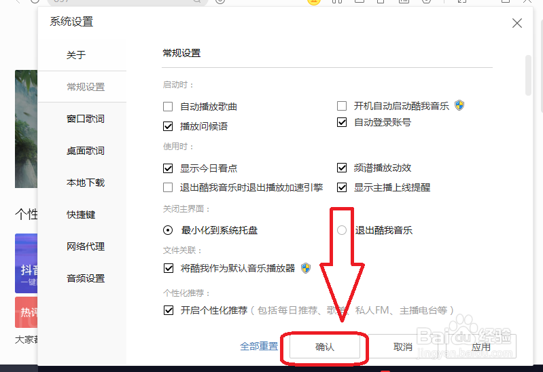Toggle 开启个性化推荐 checkbox
543x372 pixels.
[x=169, y=310]
